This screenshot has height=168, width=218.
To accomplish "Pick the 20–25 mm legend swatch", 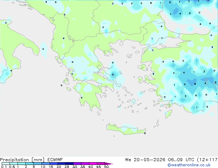I will (62, 164).
